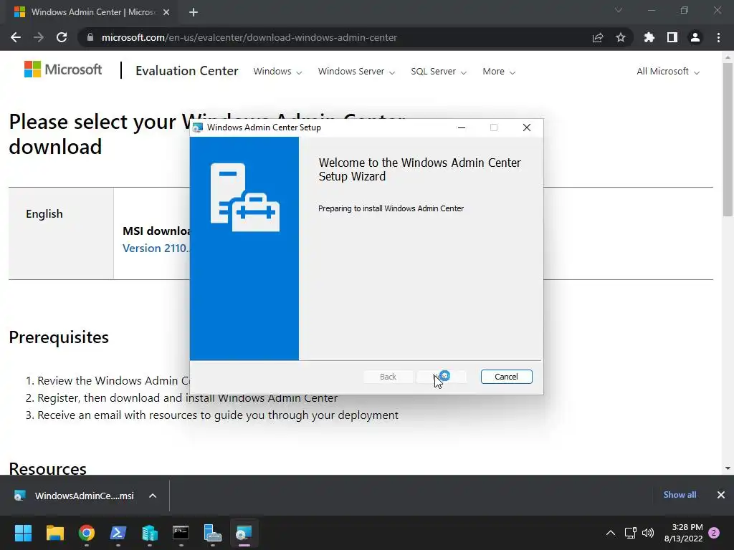The height and width of the screenshot is (550, 734).
Task: Open the Windows Start menu
Action: [23, 533]
